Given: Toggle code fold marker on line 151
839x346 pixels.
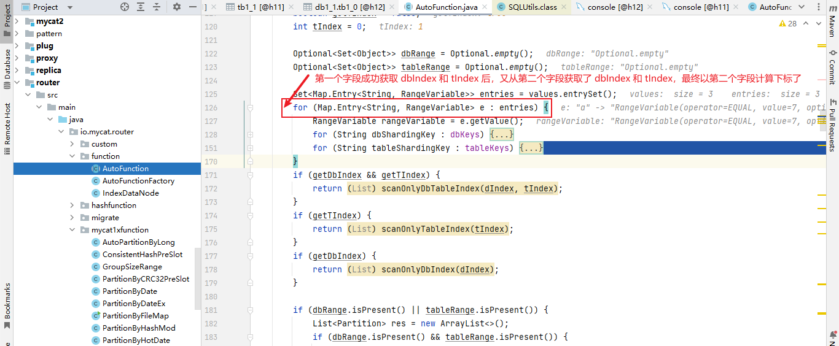Looking at the screenshot, I should coord(250,148).
